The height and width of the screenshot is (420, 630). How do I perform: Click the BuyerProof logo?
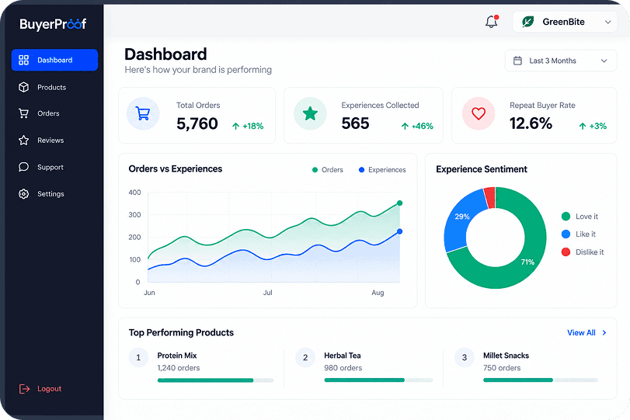pos(53,24)
